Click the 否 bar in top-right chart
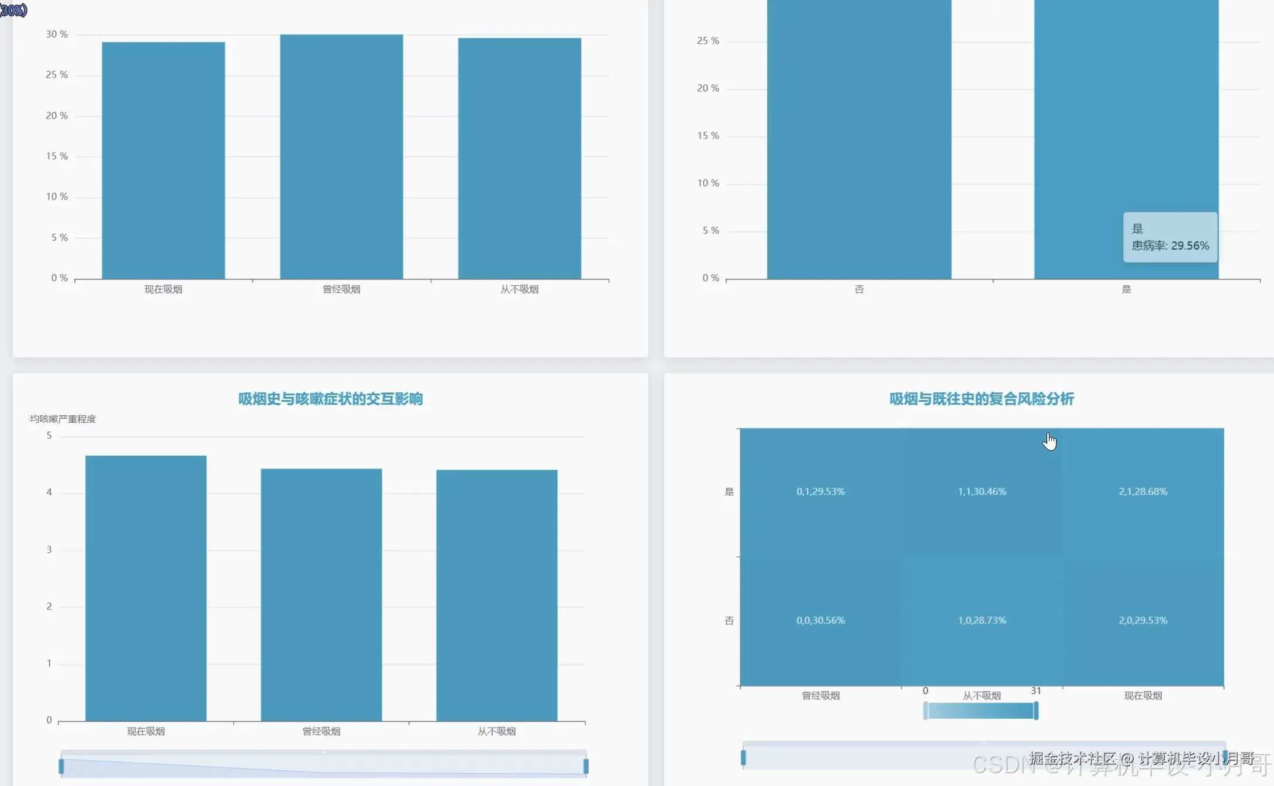 (859, 140)
